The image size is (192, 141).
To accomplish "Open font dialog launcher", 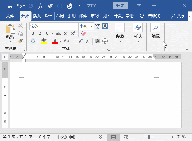I will [x=108, y=50].
